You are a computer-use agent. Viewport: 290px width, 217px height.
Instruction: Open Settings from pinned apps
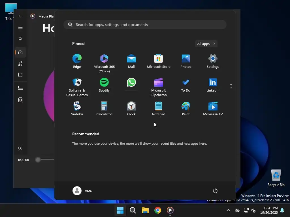[x=213, y=61]
